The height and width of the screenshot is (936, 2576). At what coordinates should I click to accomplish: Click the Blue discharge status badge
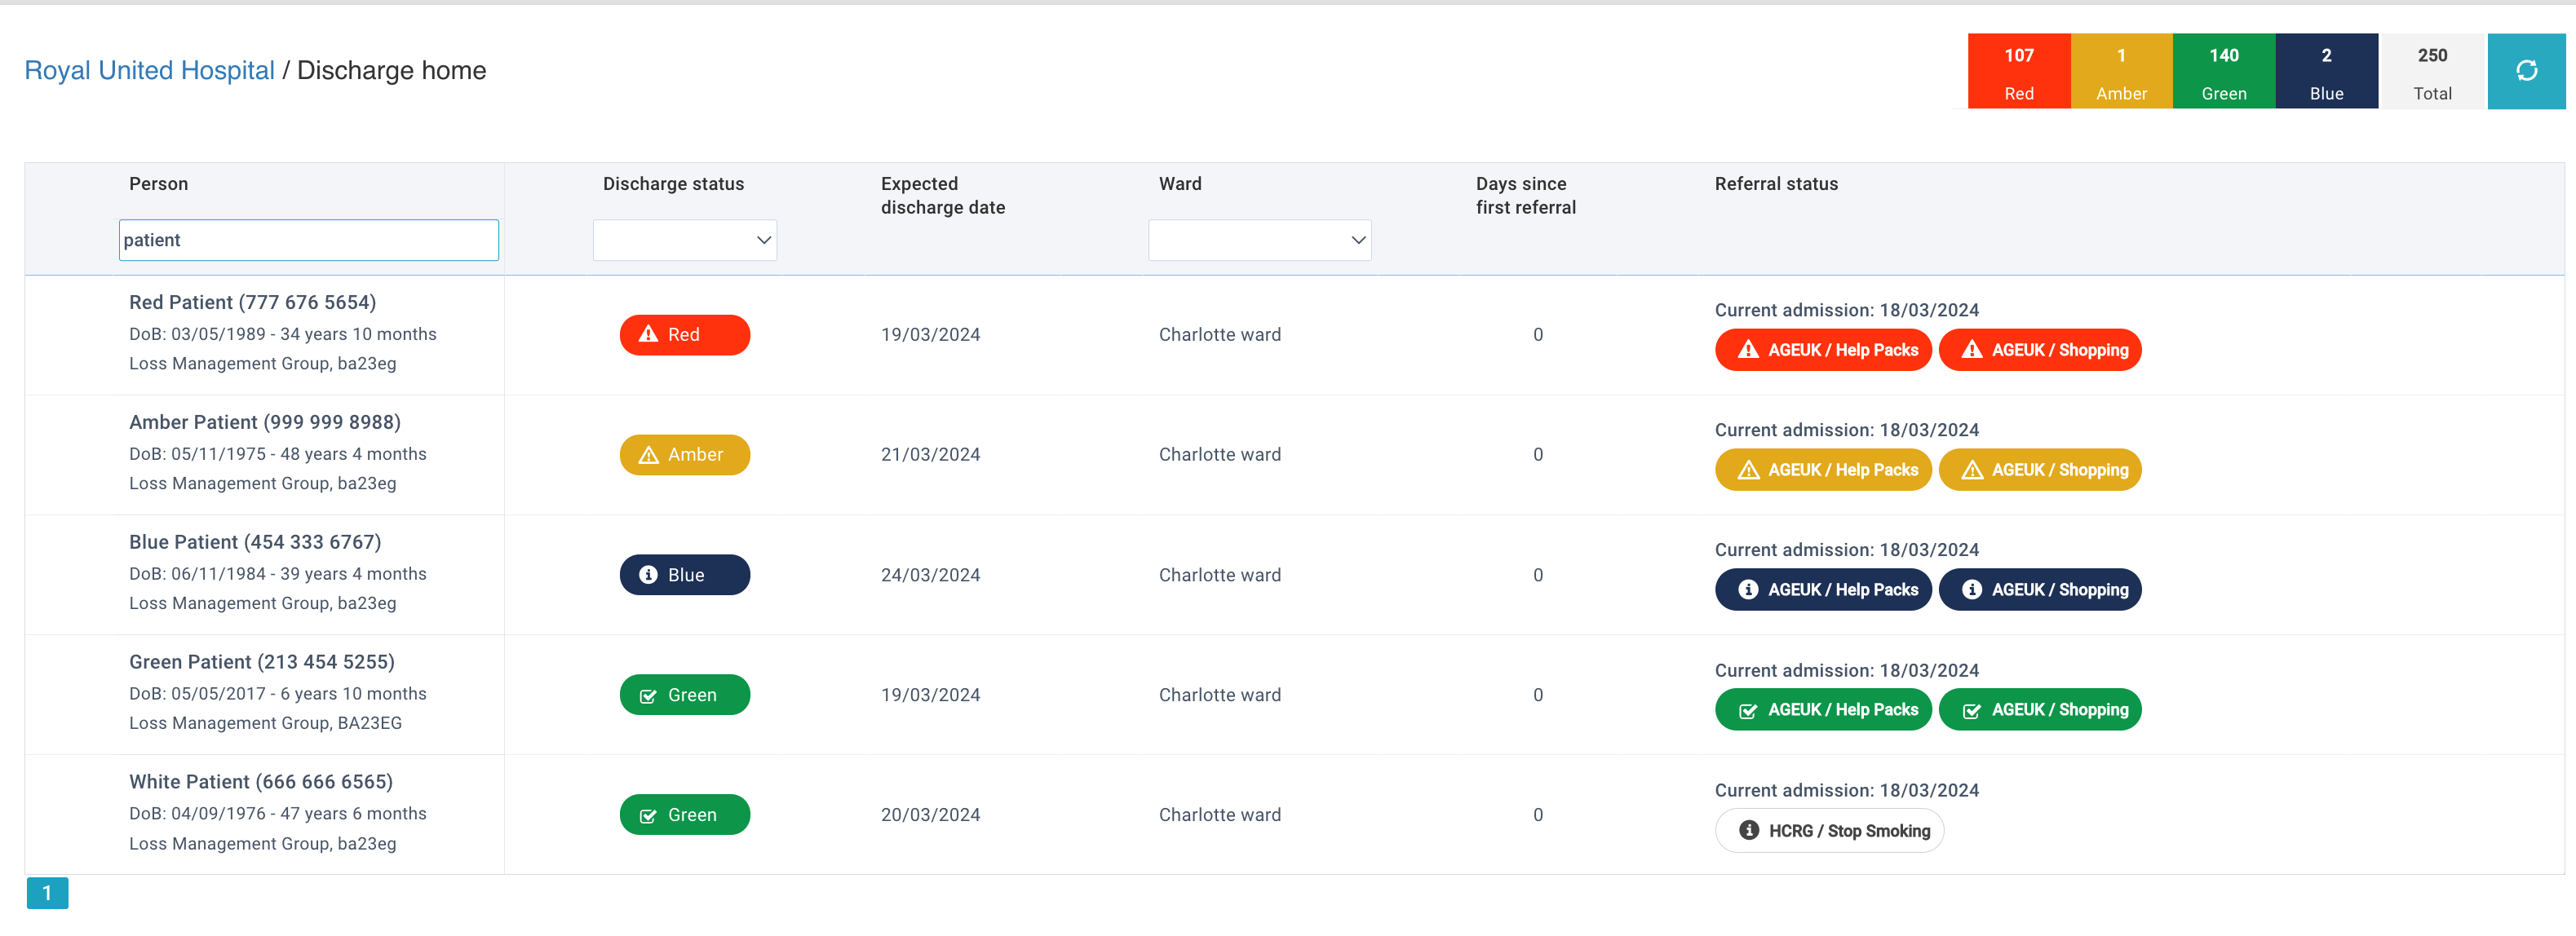tap(684, 575)
